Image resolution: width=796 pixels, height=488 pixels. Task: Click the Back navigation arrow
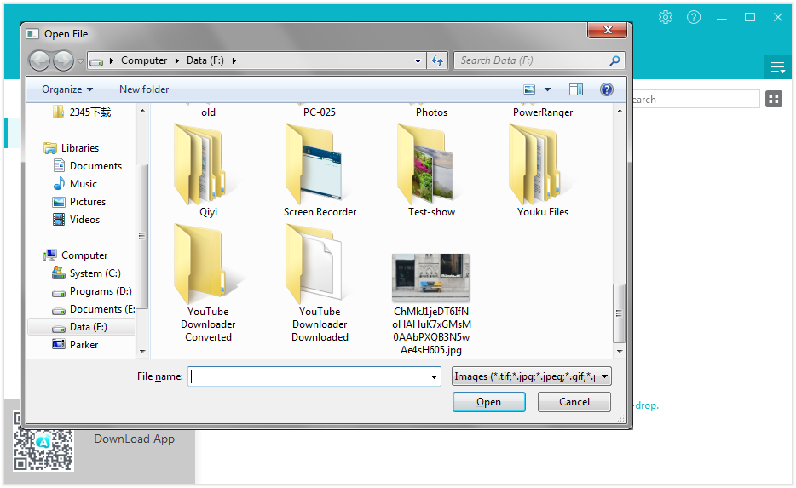point(39,60)
